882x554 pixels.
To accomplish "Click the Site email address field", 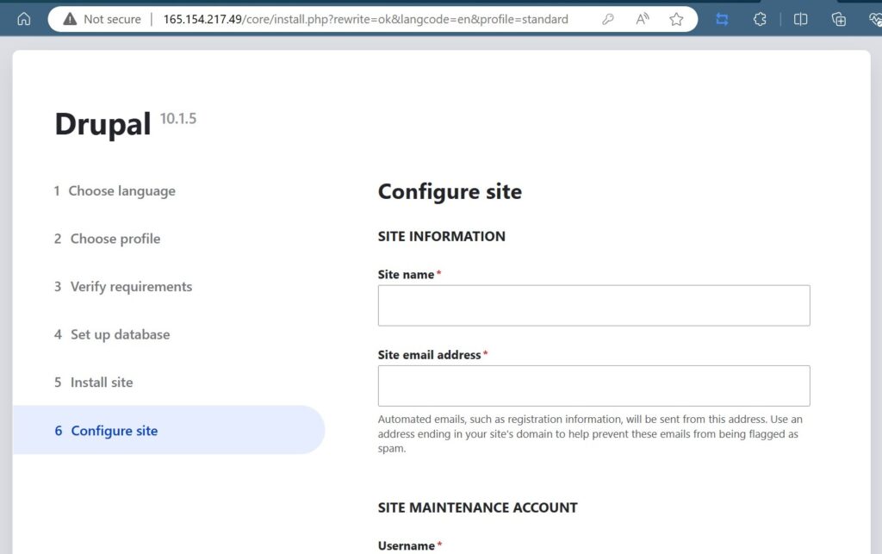I will coord(593,385).
